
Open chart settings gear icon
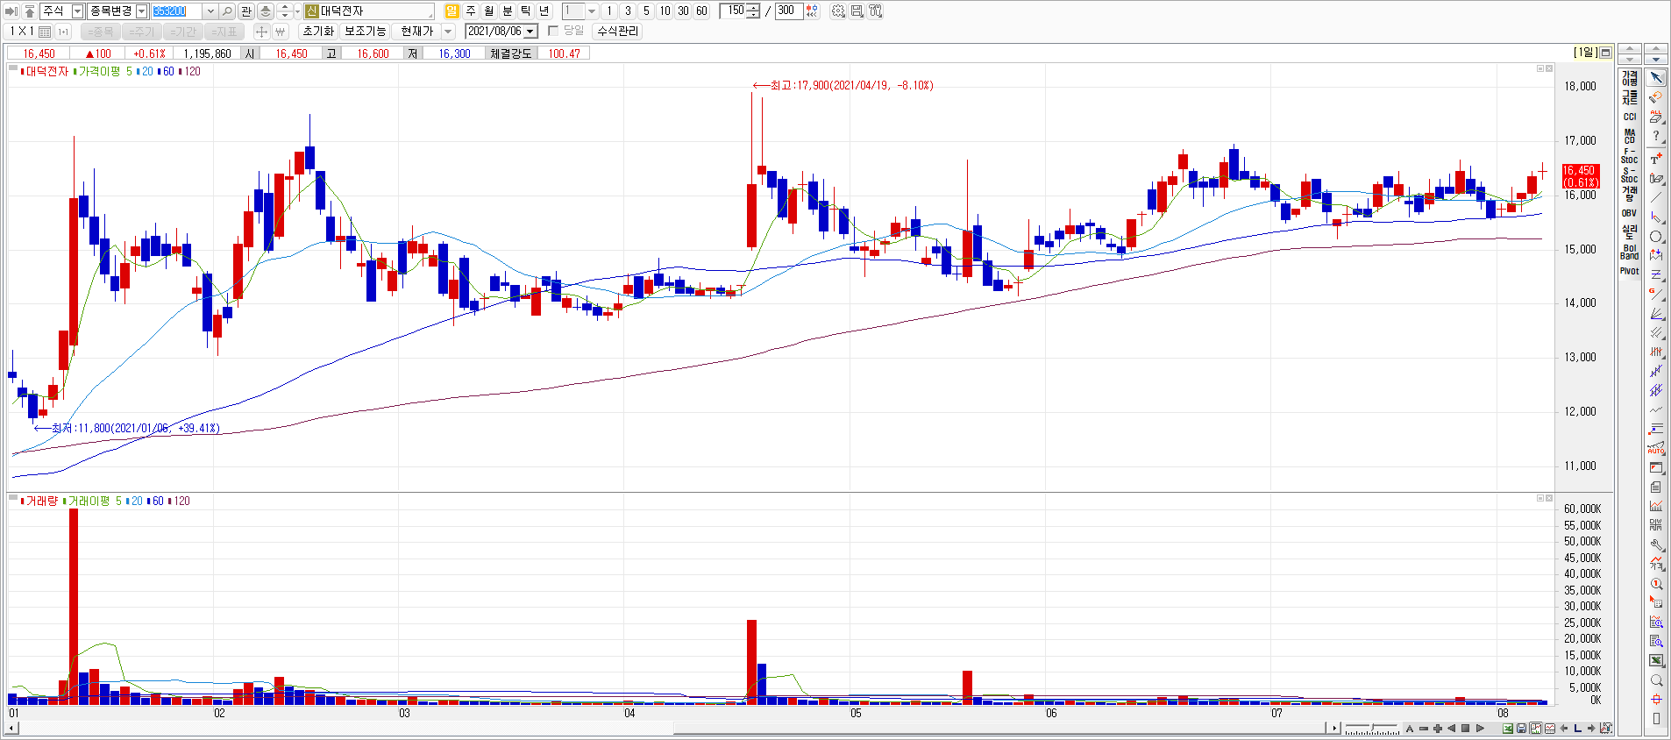[x=838, y=11]
